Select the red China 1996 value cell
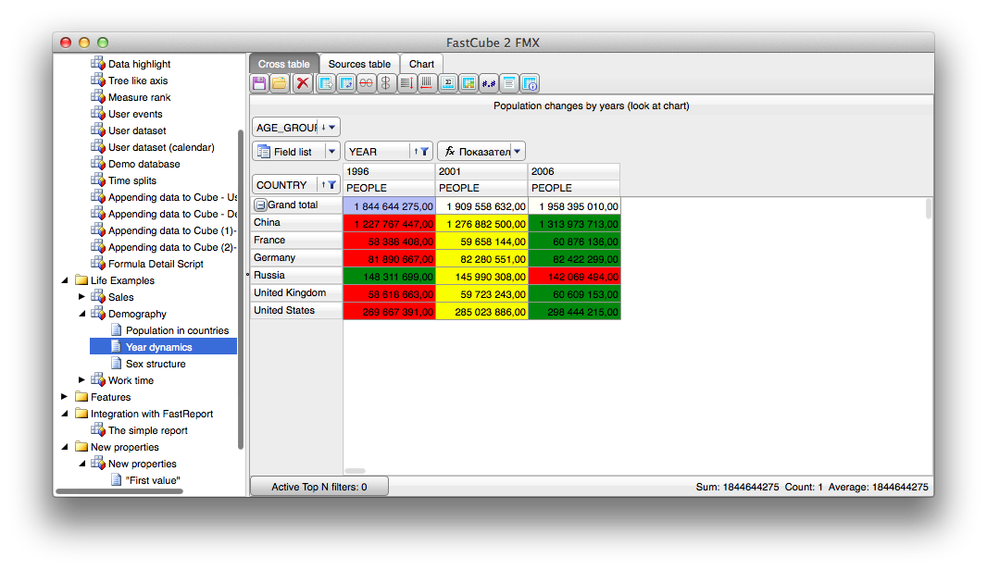The height and width of the screenshot is (570, 987). [x=390, y=223]
